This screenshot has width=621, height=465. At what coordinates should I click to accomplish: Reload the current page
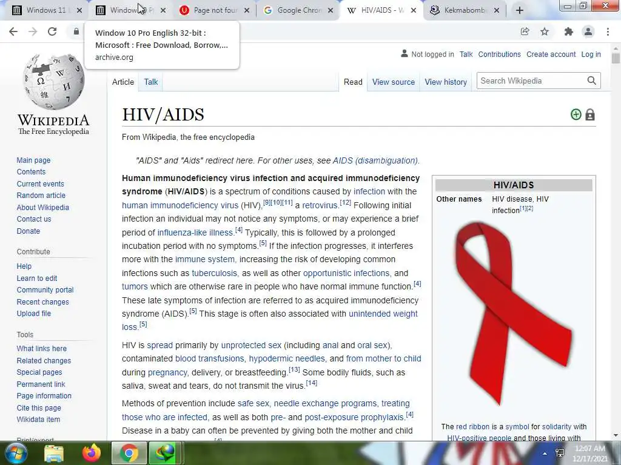(52, 31)
